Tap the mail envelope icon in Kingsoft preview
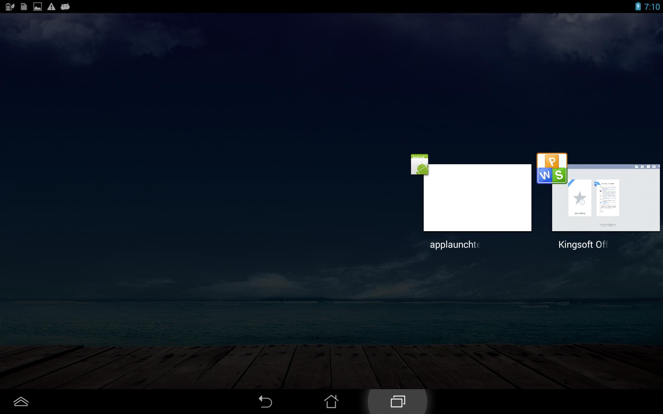Viewport: 663px width, 414px height. point(648,167)
